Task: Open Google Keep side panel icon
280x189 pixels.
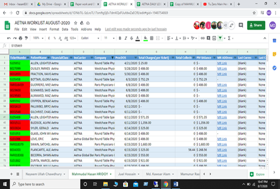Action: tap(274, 54)
